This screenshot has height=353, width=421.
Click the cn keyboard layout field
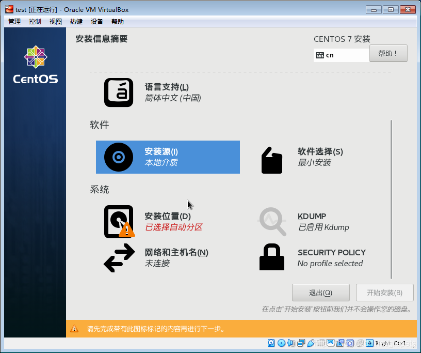342,55
